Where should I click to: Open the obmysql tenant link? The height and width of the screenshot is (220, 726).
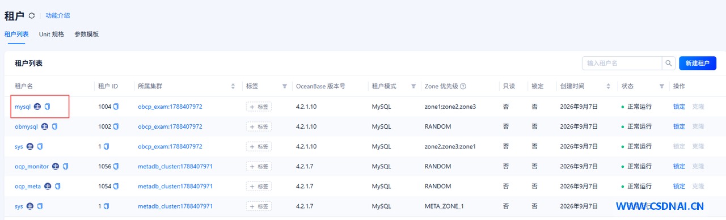pyautogui.click(x=26, y=126)
